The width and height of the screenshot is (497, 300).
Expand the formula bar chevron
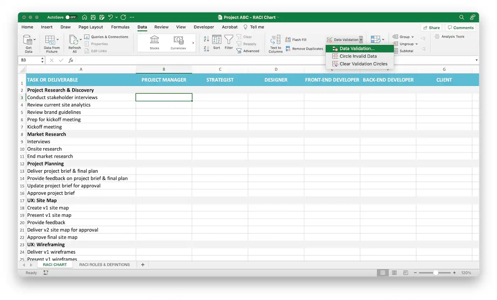(476, 60)
